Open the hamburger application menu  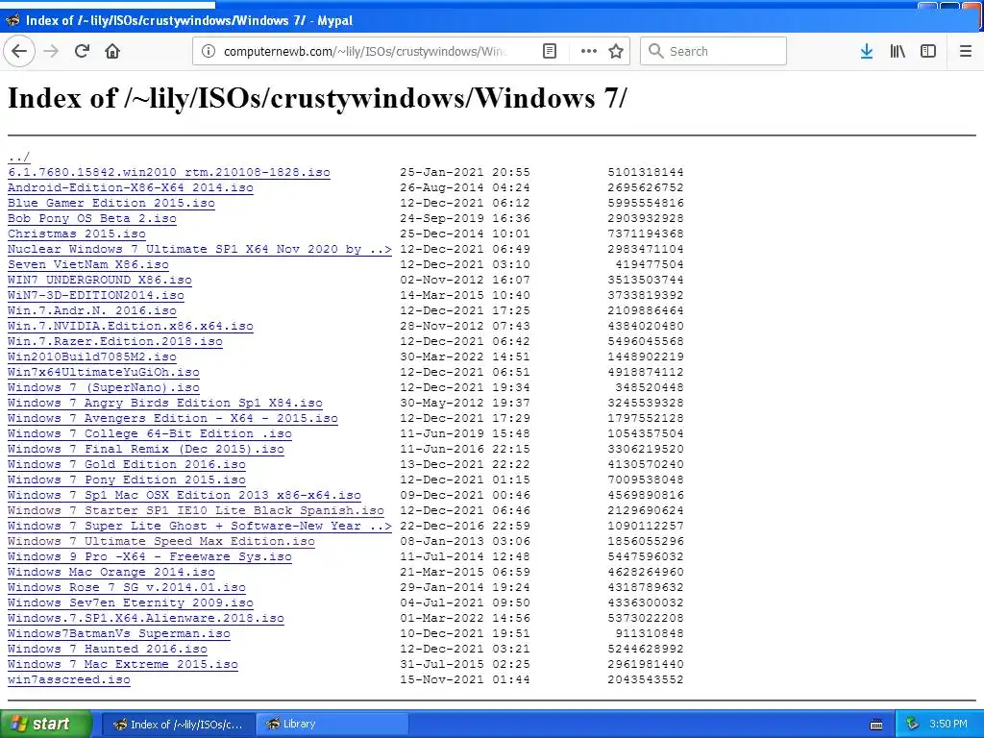[966, 51]
